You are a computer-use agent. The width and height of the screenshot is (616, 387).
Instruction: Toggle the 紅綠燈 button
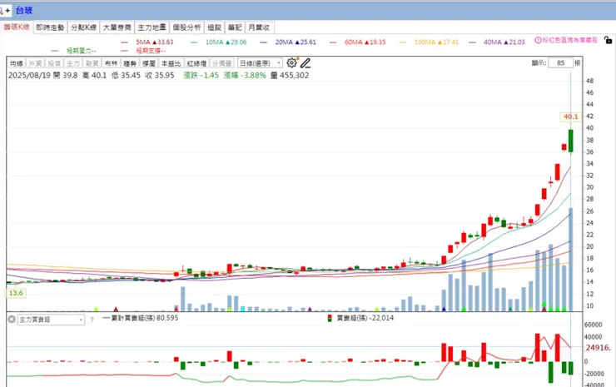click(196, 63)
